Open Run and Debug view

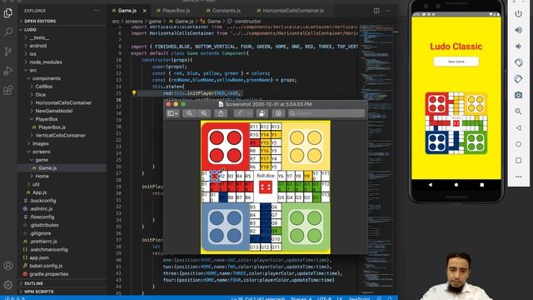click(x=7, y=71)
